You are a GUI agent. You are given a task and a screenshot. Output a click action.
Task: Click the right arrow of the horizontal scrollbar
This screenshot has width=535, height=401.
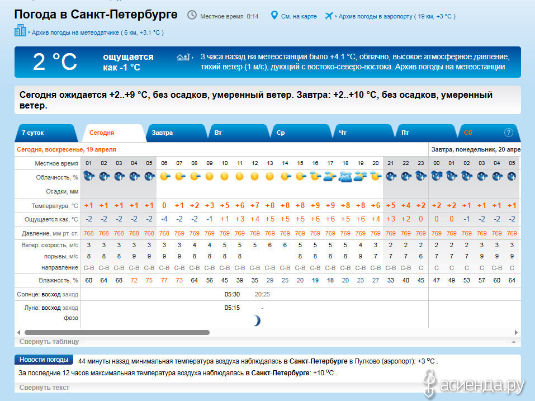[x=516, y=332]
